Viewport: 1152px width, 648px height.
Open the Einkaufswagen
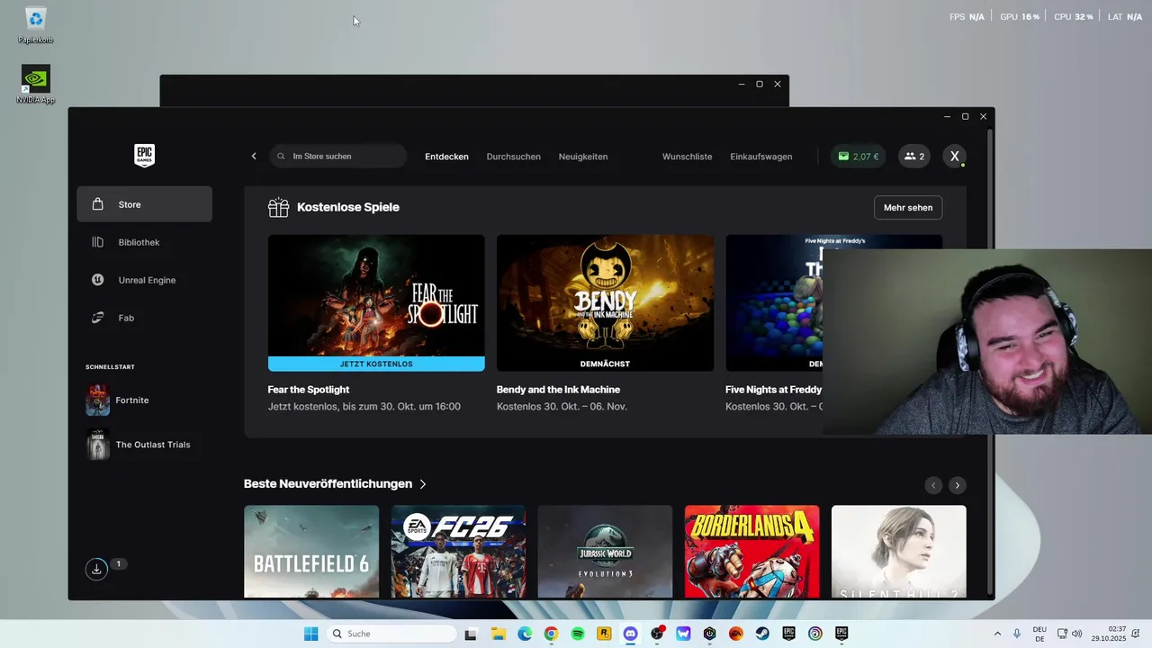(760, 157)
